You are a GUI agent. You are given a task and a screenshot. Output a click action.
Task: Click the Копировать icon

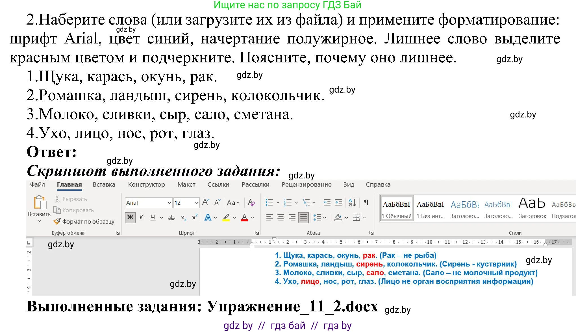point(57,210)
